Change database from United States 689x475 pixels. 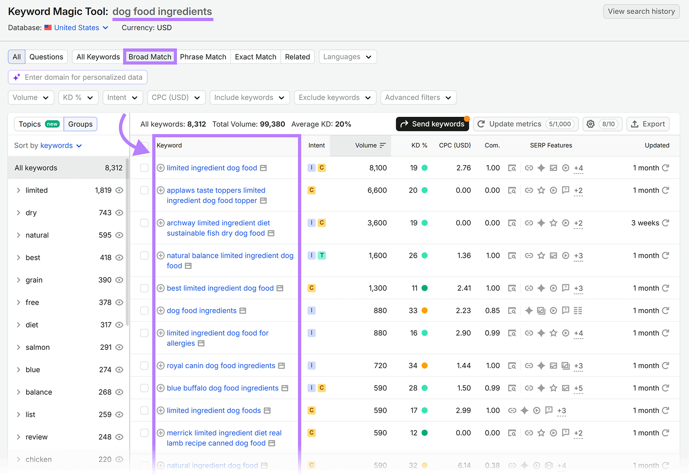[x=81, y=28]
